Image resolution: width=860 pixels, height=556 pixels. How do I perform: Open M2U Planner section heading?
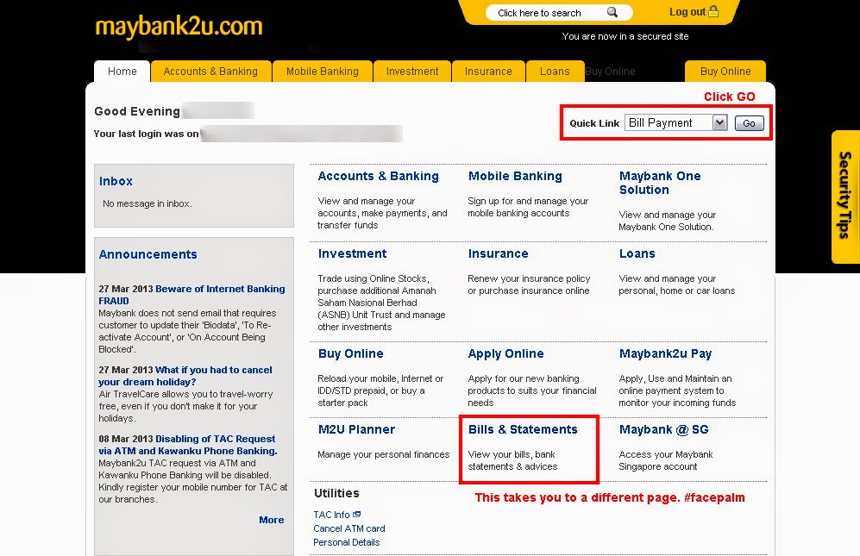tap(356, 429)
